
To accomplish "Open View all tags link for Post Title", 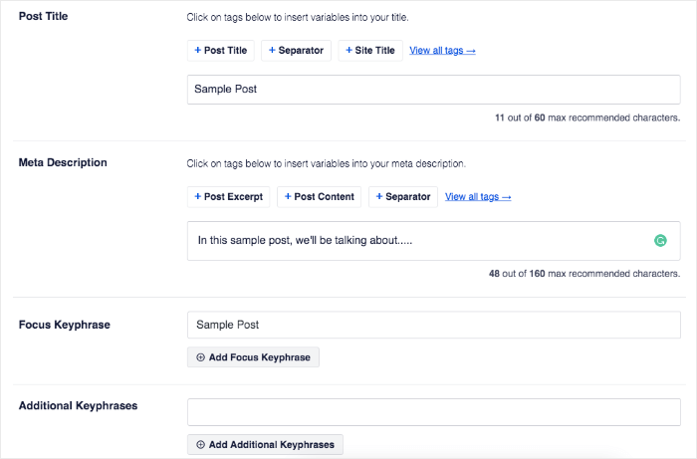I will (x=442, y=50).
